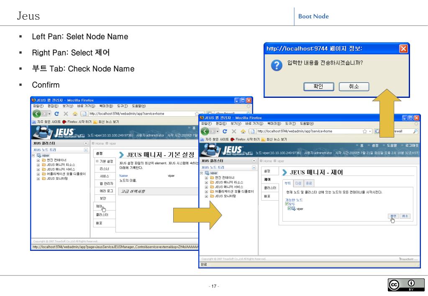Click 리스너 item in 기본 설정 window side menu
428x296 pixels.
click(105, 169)
